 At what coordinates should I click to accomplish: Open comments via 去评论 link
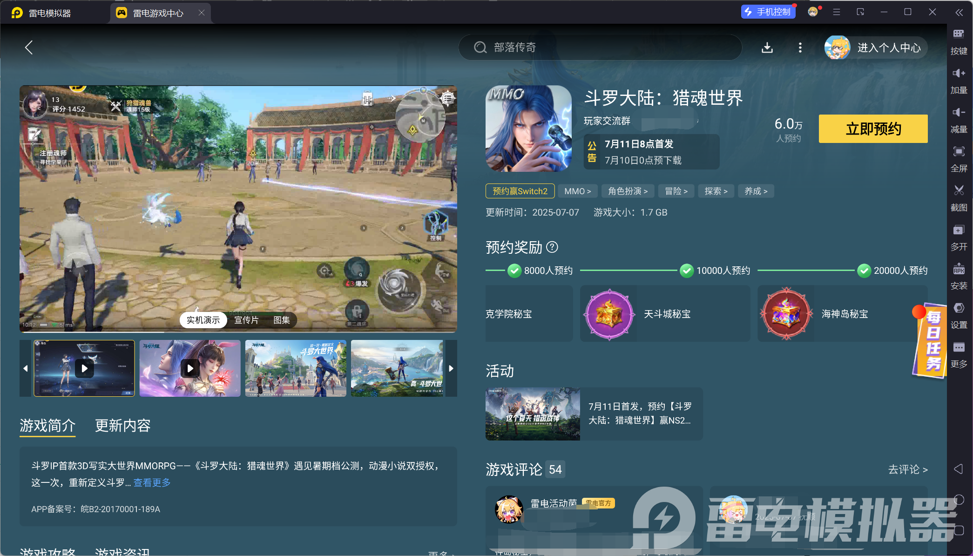(906, 470)
